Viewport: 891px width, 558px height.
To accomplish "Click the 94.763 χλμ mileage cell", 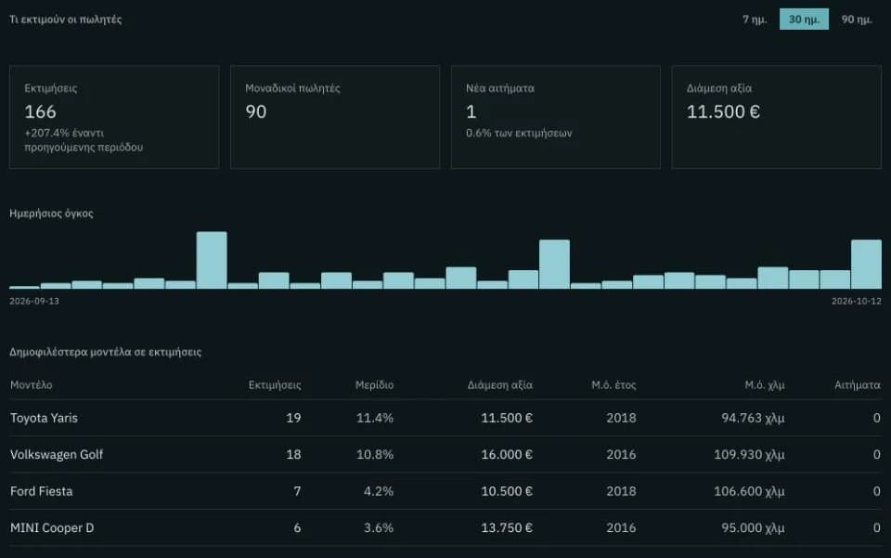I will tap(753, 418).
